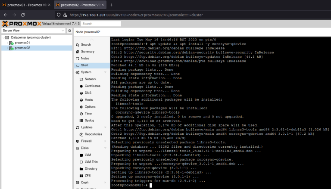This screenshot has width=331, height=189.
Task: Open Disks drive icon
Action: tap(78, 148)
